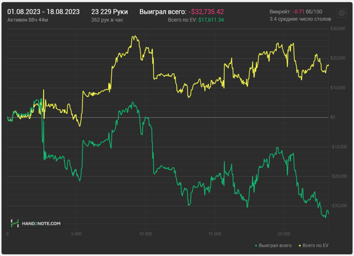This screenshot has height=256, width=354.
Task: Click '3.4 среднее число столов' text
Action: (x=300, y=19)
